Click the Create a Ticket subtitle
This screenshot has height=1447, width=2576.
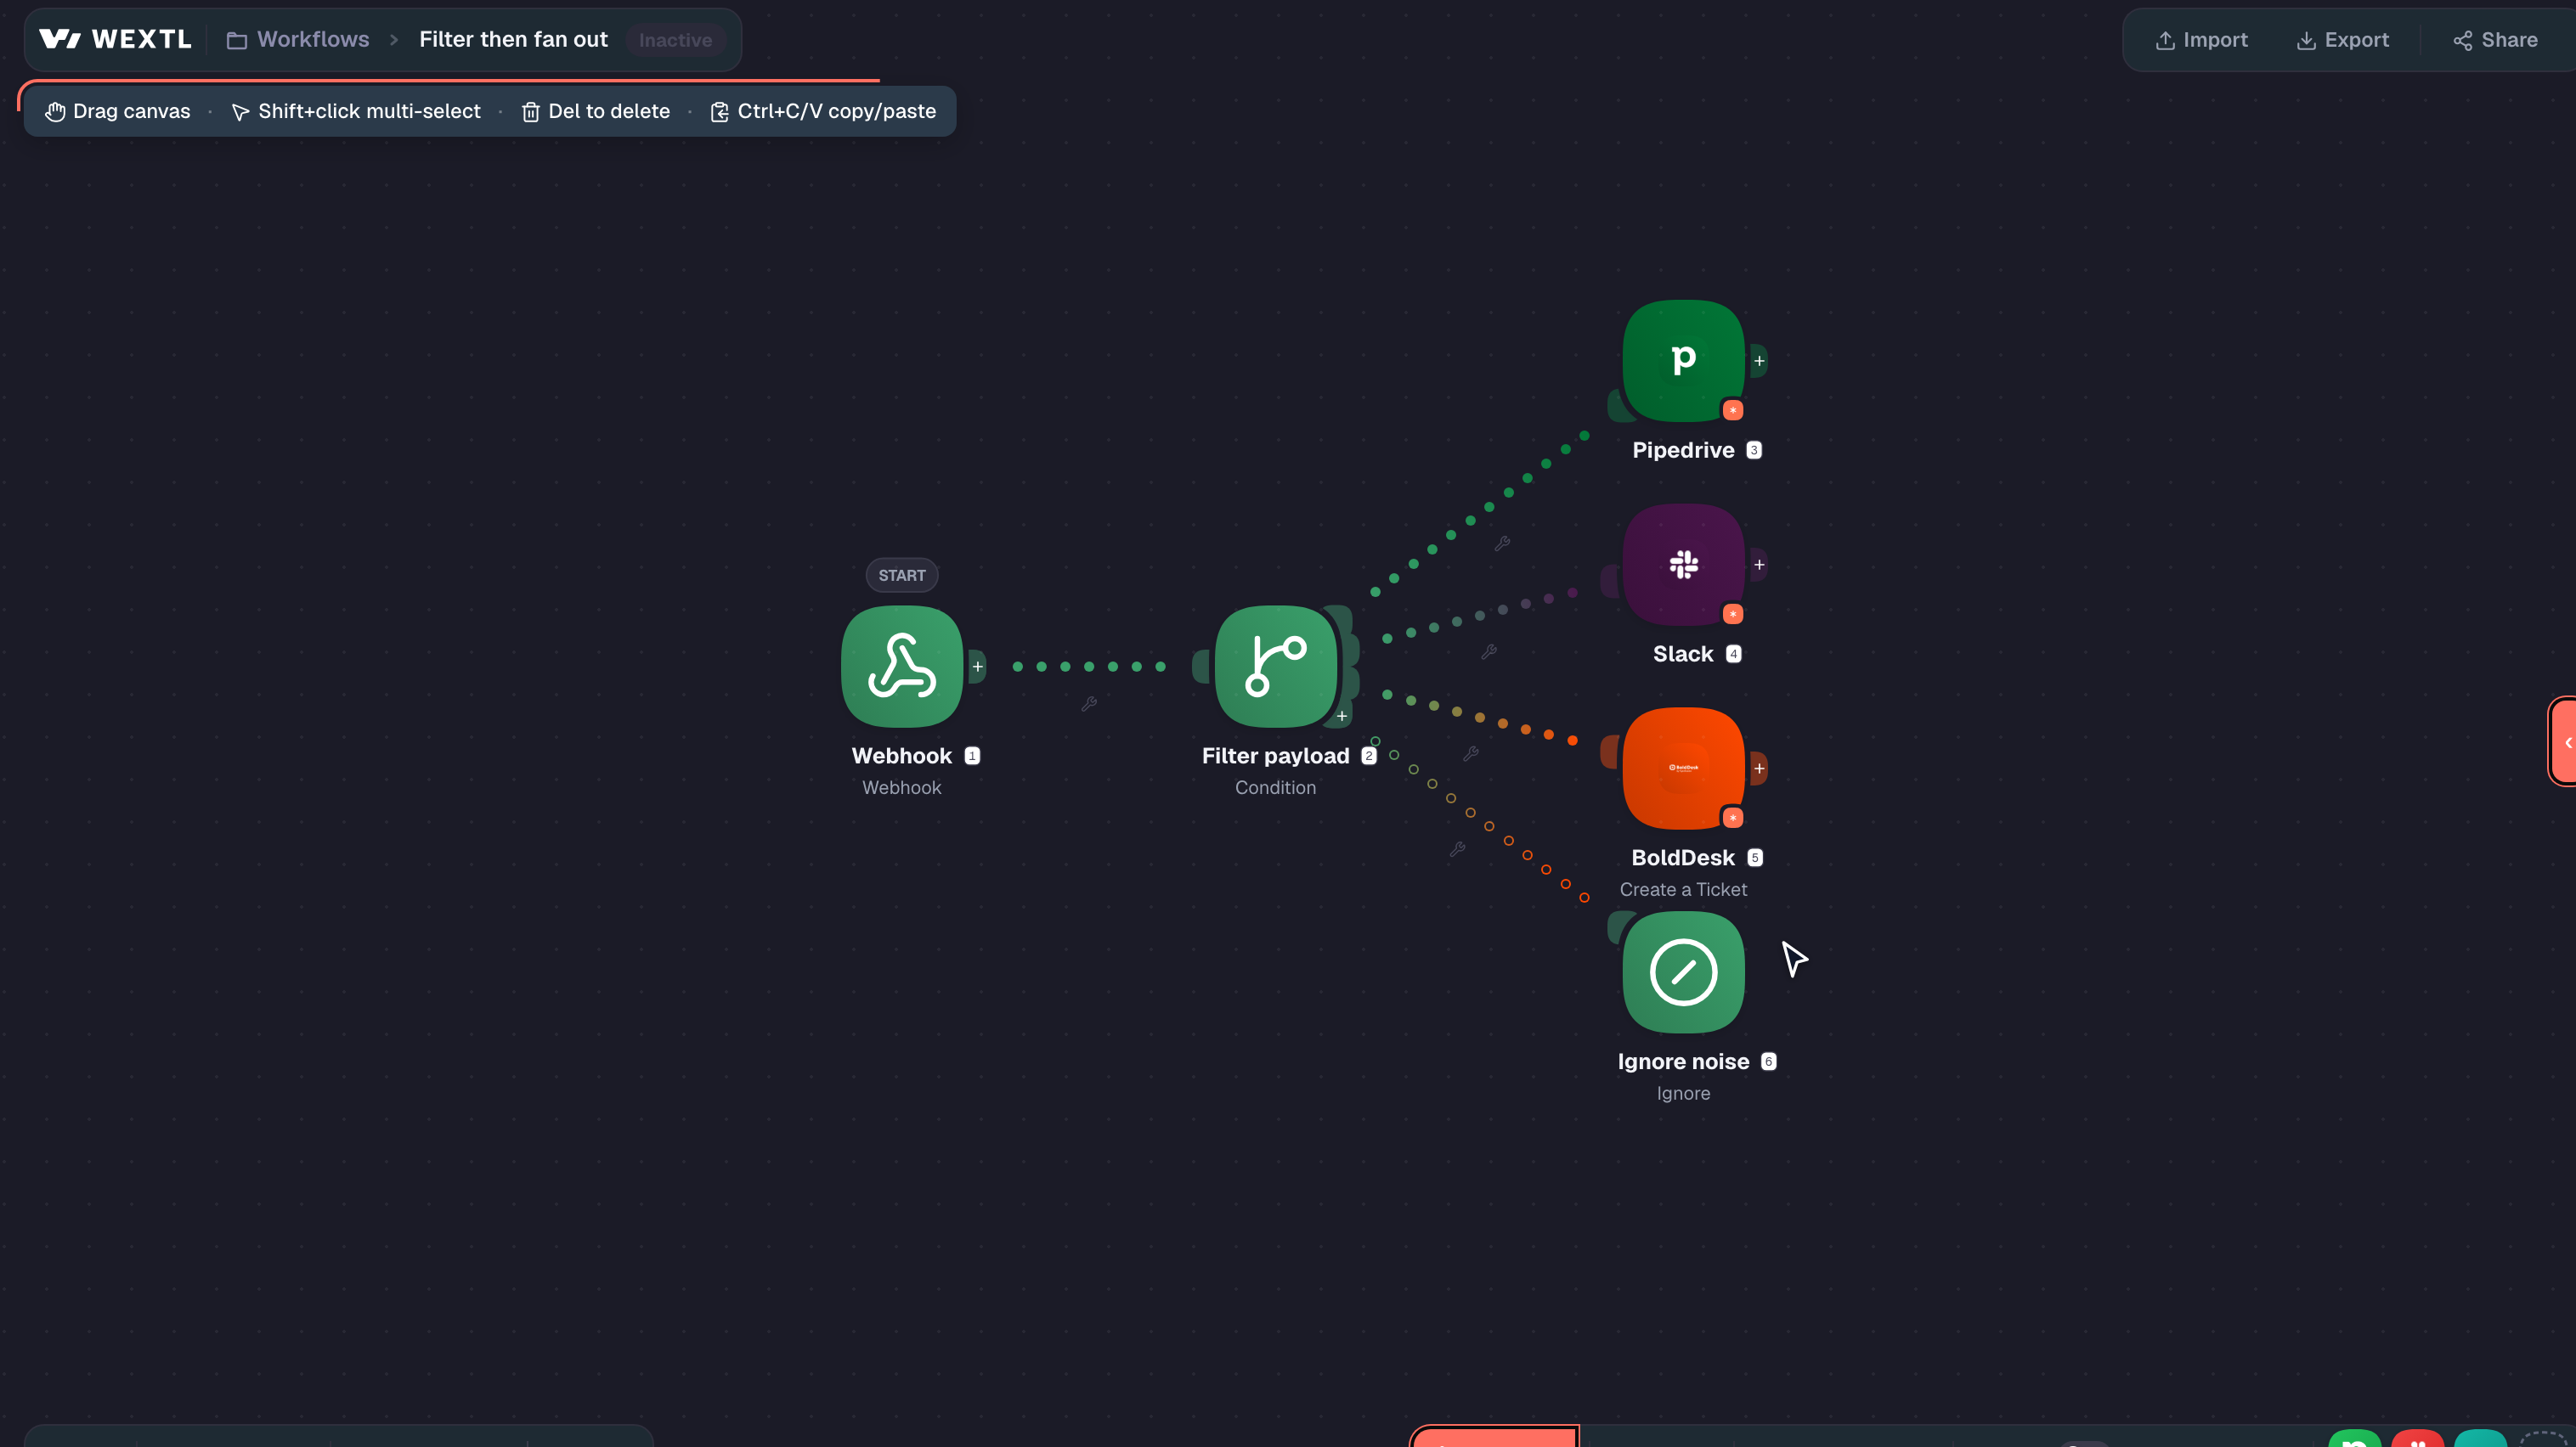[1683, 889]
